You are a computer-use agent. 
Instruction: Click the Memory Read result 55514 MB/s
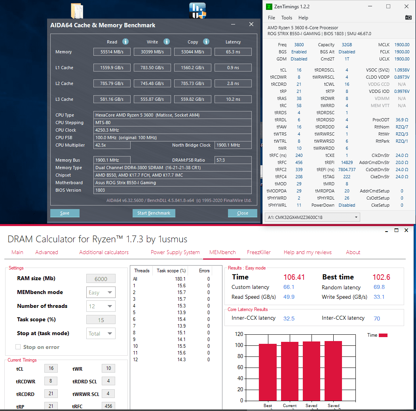[x=112, y=52]
